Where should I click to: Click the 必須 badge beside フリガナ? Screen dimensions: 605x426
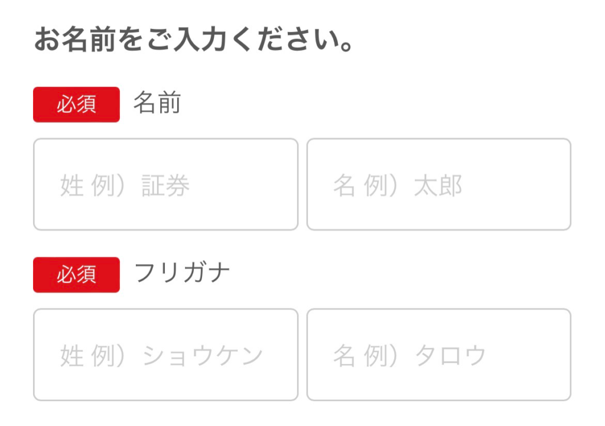point(76,275)
